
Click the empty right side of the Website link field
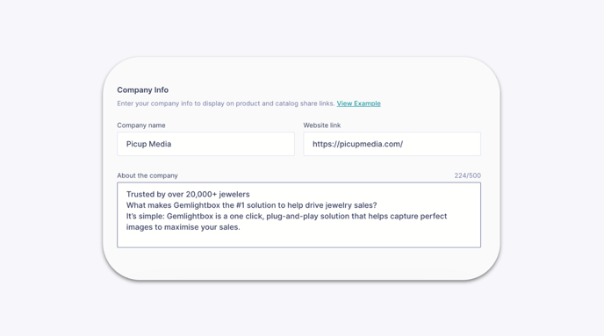pyautogui.click(x=443, y=144)
